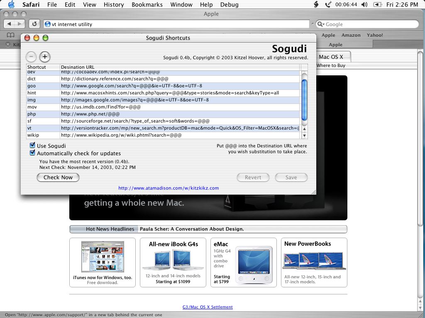425x318 pixels.
Task: Click the Hot News Headlines label
Action: [x=110, y=229]
